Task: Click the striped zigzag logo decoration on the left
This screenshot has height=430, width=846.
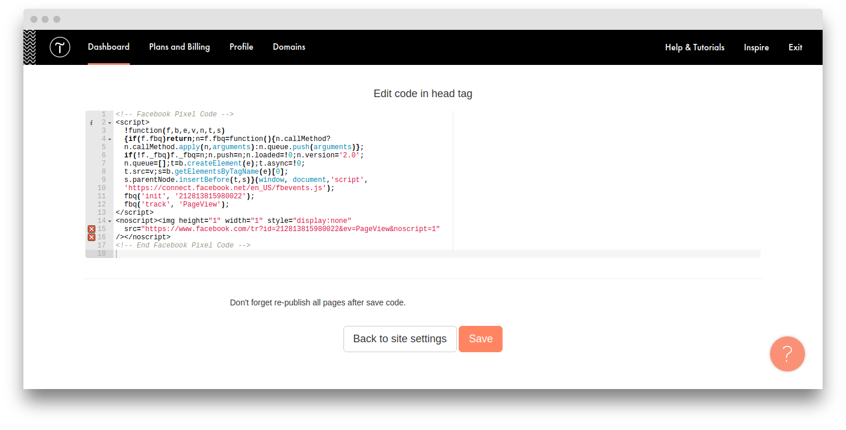Action: coord(29,47)
